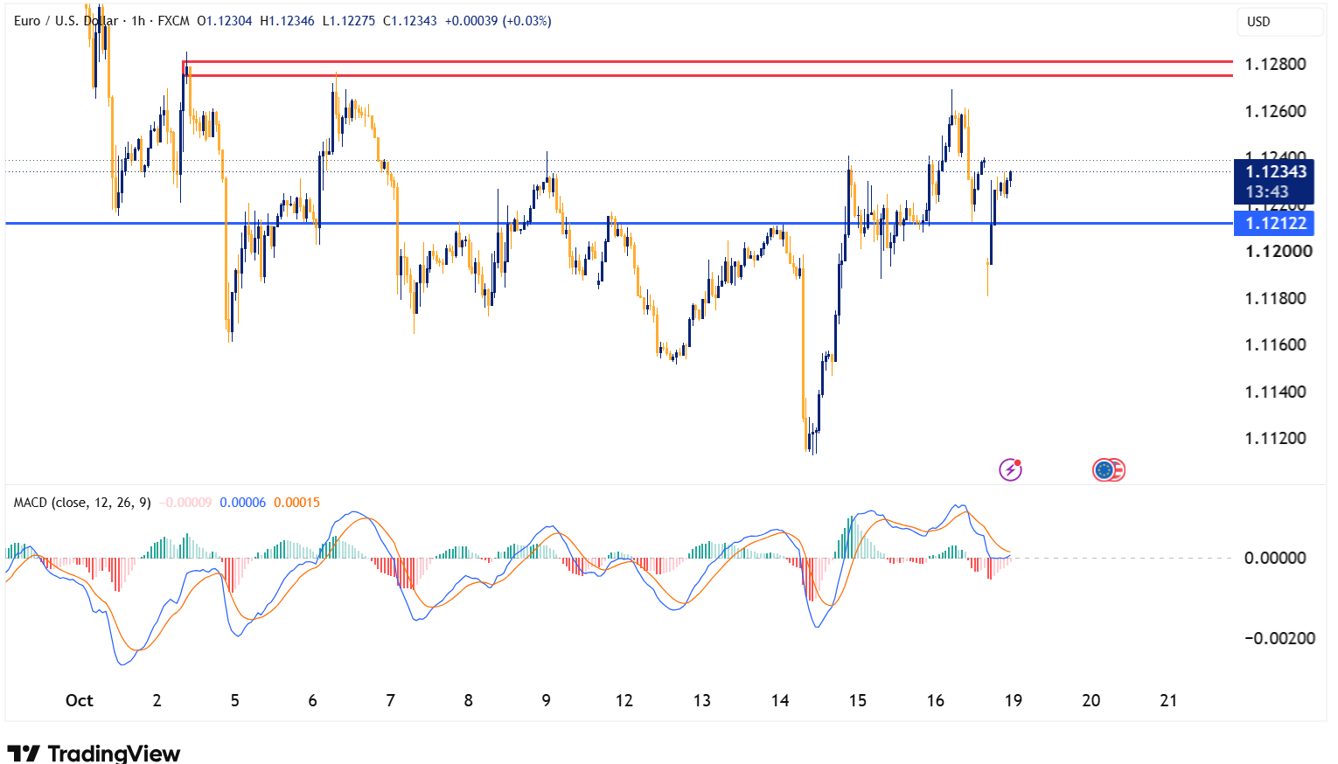
Task: Click date 9 on time axis
Action: point(547,700)
